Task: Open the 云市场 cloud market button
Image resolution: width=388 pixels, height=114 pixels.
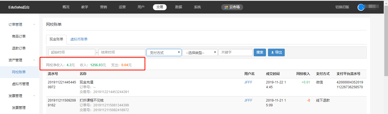Action: point(232,7)
